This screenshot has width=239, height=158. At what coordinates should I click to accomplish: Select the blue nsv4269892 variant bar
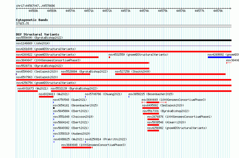point(220,57)
